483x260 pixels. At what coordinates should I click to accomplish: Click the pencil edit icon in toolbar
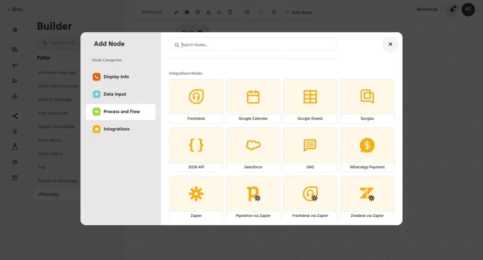pos(176,12)
